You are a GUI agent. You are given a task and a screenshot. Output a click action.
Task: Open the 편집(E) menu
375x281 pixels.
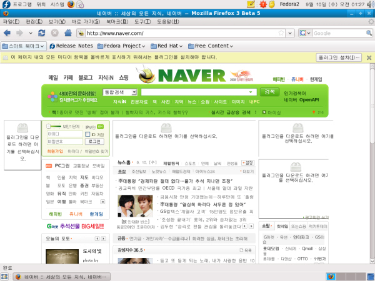pos(34,21)
